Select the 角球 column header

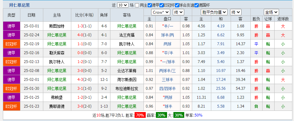[x=104, y=15]
